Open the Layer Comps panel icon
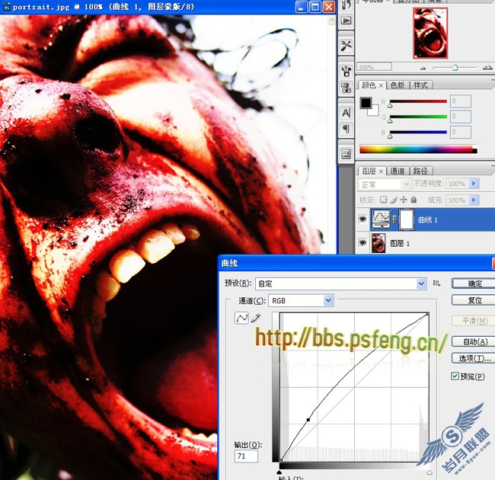Image resolution: width=495 pixels, height=480 pixels. (x=346, y=154)
